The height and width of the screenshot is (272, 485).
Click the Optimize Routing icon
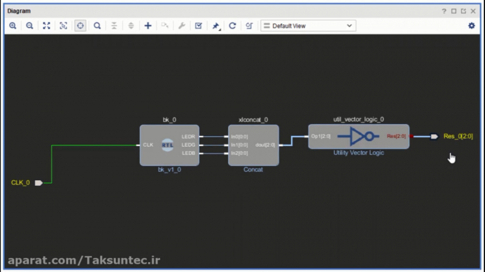[x=250, y=26]
